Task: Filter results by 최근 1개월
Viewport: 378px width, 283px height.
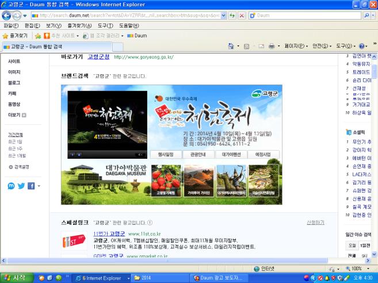Action: (x=17, y=156)
